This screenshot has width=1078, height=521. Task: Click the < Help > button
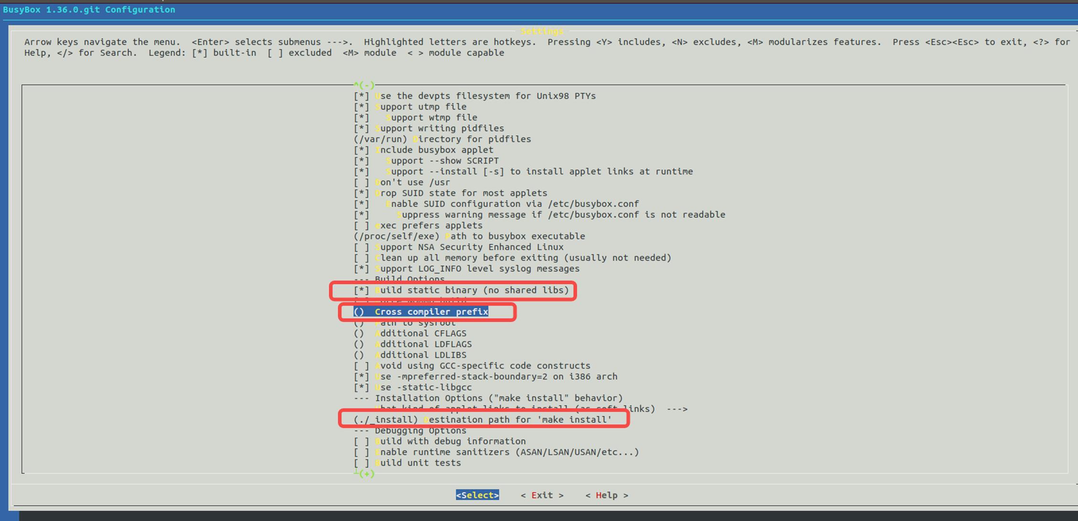607,495
